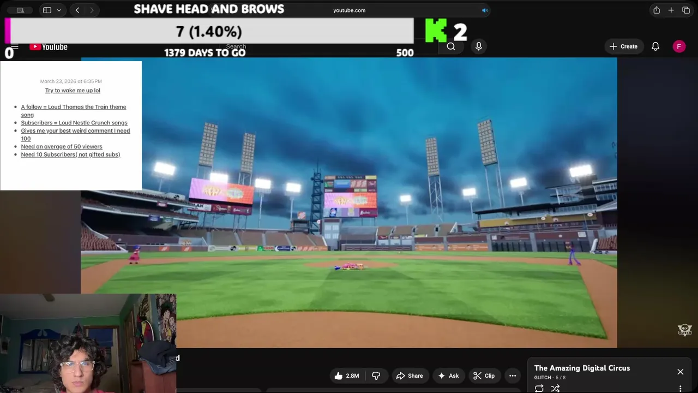Click the '7 (1.40%)' goal progress bar
Screen dimensions: 698x393
tap(209, 31)
